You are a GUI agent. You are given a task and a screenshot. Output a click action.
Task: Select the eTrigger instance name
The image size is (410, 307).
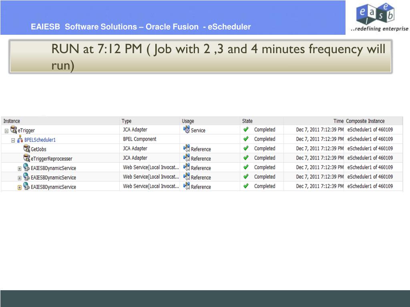tap(26, 131)
